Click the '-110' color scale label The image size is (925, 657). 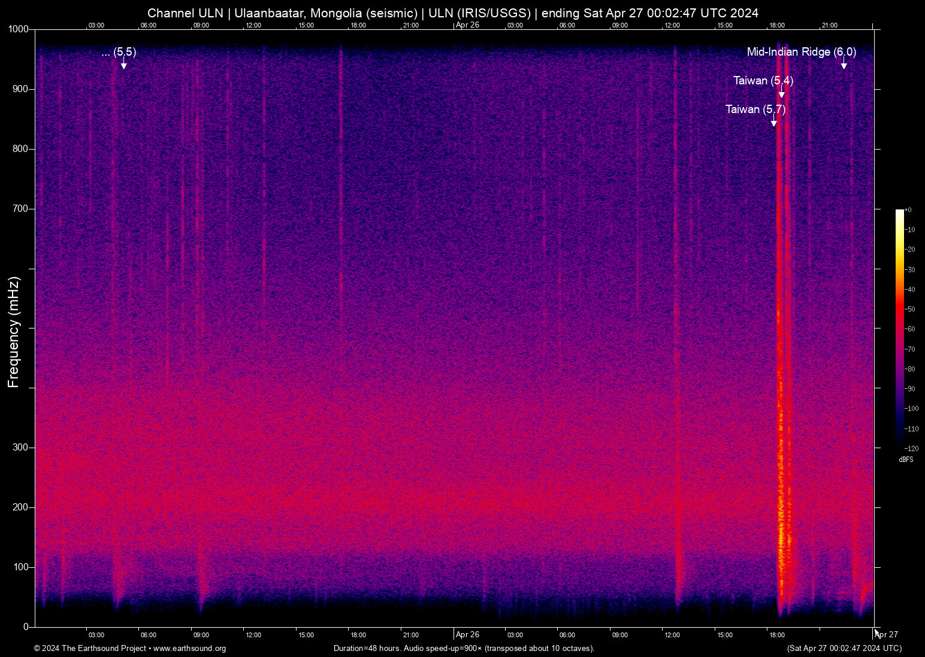[912, 429]
